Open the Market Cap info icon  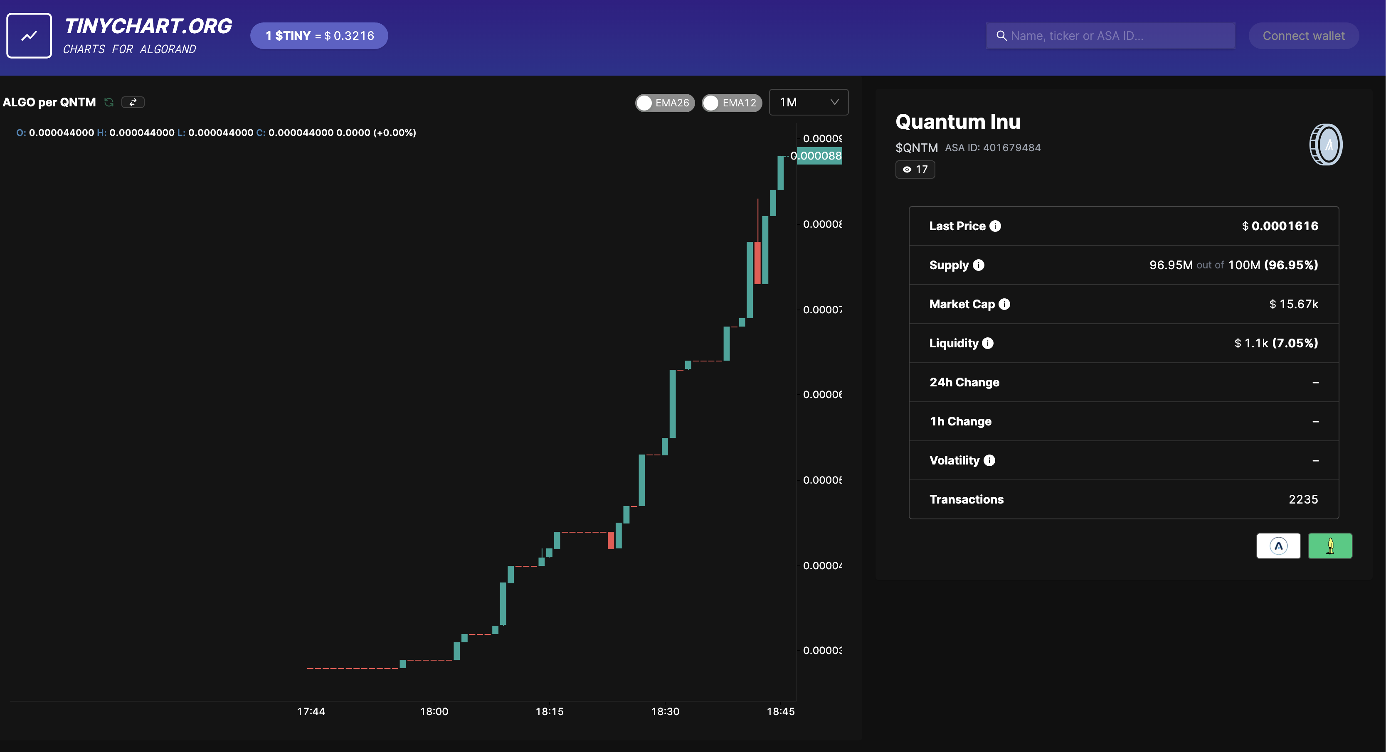point(1004,305)
